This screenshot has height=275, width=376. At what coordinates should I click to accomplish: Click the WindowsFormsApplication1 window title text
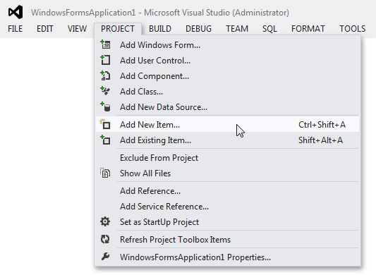point(160,13)
